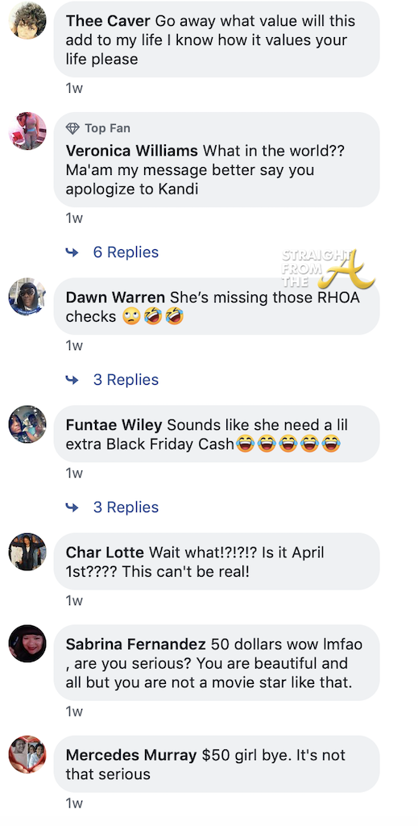The height and width of the screenshot is (826, 418).
Task: Expand 6 Replies under Veronica Williams
Action: click(126, 252)
